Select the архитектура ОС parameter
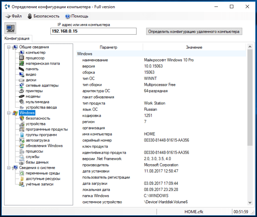The height and width of the screenshot is (217, 257). (96, 91)
